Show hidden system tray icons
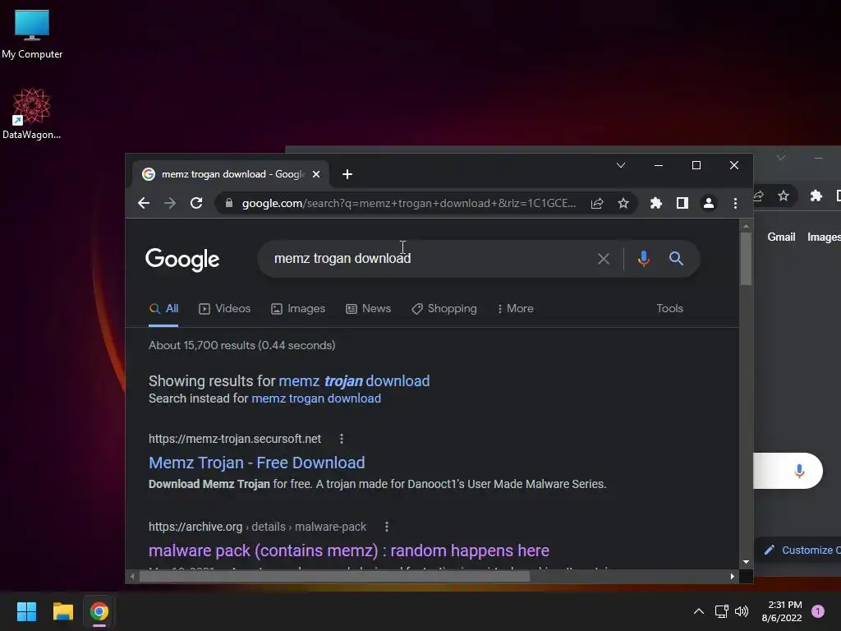 pos(699,611)
